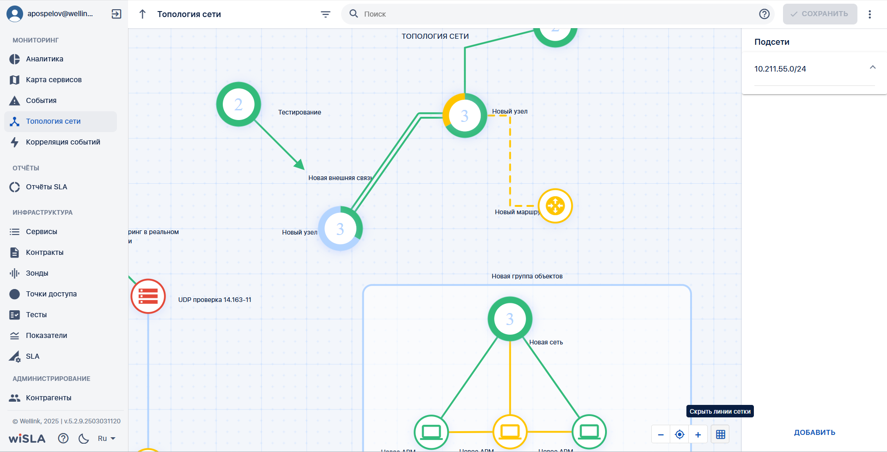Click the СОХРАНИТЬ button
Image resolution: width=887 pixels, height=452 pixels.
tap(820, 14)
